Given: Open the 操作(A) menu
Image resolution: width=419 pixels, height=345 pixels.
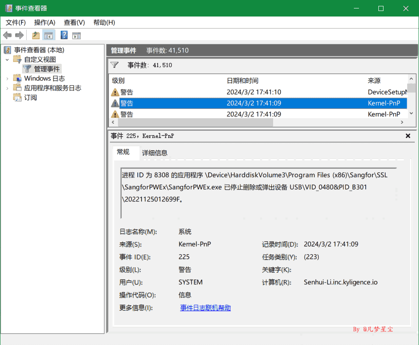Looking at the screenshot, I should coord(45,23).
